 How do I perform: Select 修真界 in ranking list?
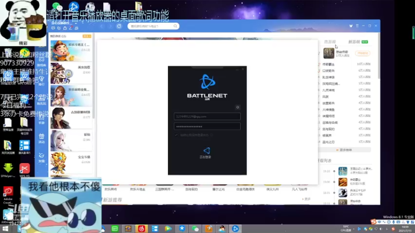[x=327, y=135]
